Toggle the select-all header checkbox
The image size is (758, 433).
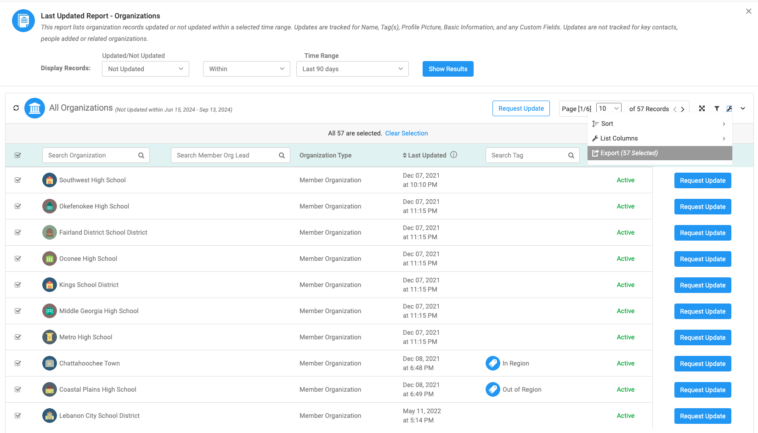(18, 155)
